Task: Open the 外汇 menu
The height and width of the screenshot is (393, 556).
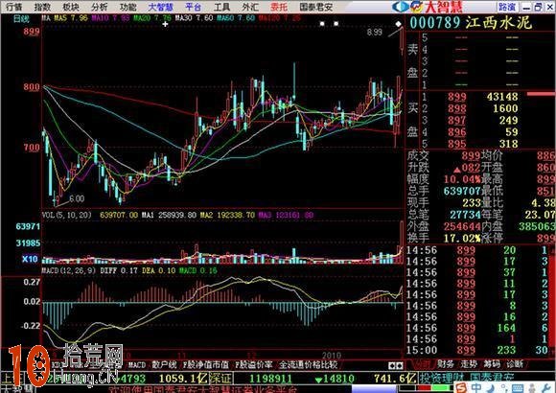Action: pyautogui.click(x=250, y=7)
